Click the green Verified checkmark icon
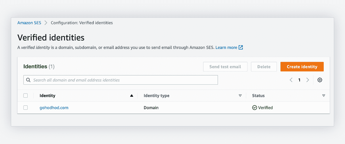Image resolution: width=345 pixels, height=144 pixels. 254,108
